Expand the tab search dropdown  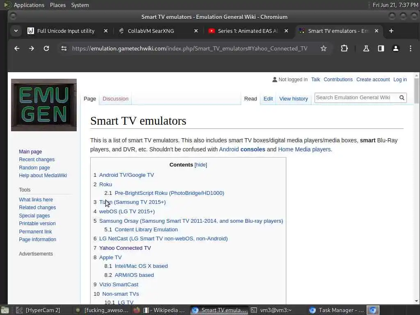[16, 31]
